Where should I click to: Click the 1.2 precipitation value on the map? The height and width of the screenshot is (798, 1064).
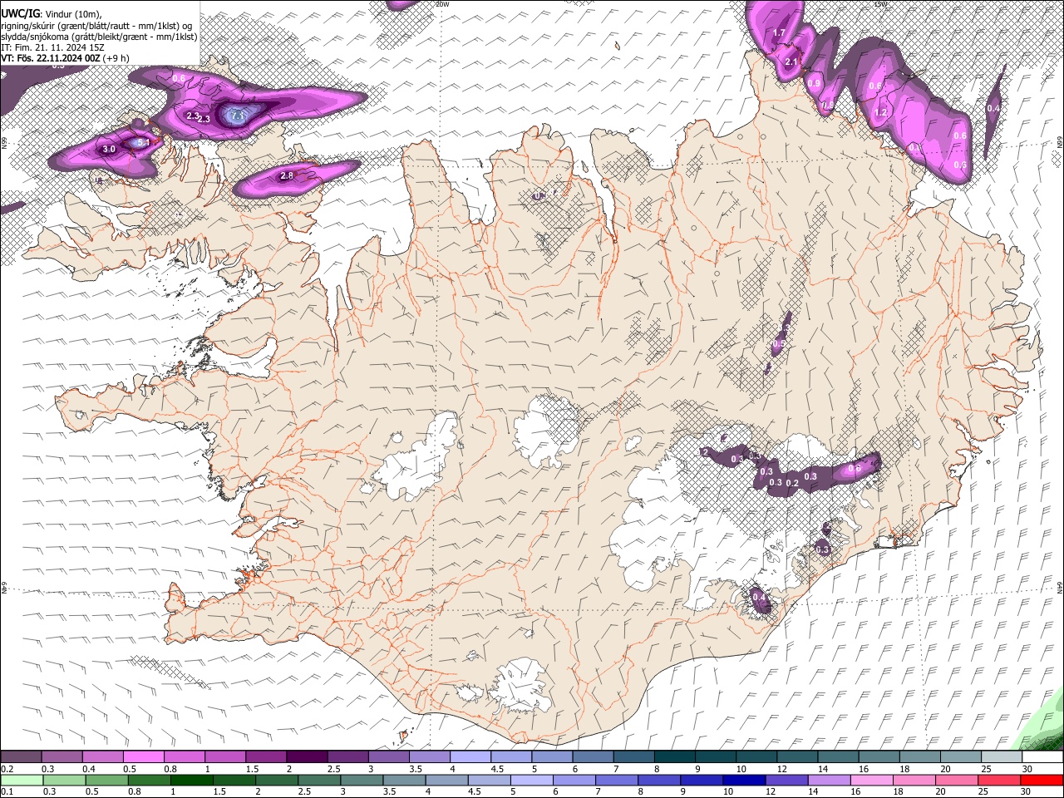click(881, 112)
